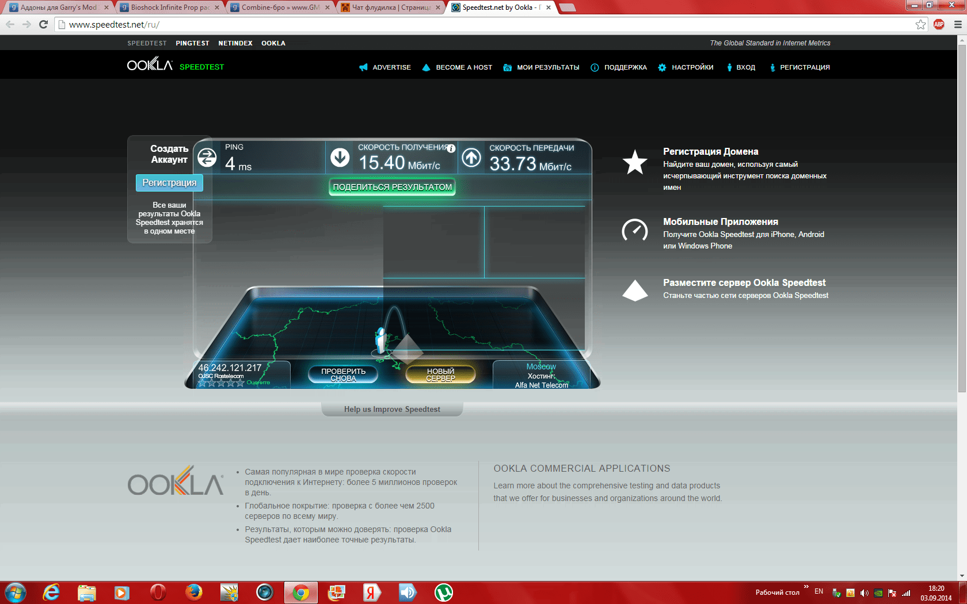The width and height of the screenshot is (967, 604).
Task: Open Internet Explorer from the taskbar
Action: (51, 592)
